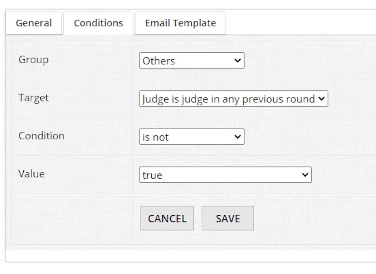The height and width of the screenshot is (274, 376).
Task: Click the Target field label
Action: [x=34, y=97]
